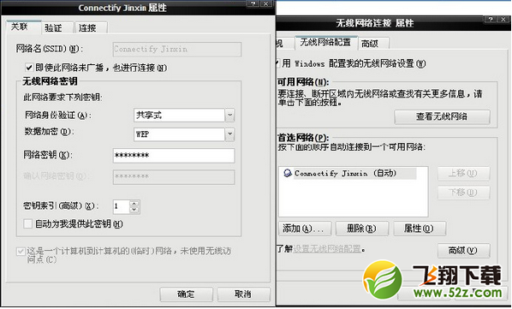Click the help icon in 无线网络连接 属性 title bar
The height and width of the screenshot is (309, 512).
coord(490,20)
